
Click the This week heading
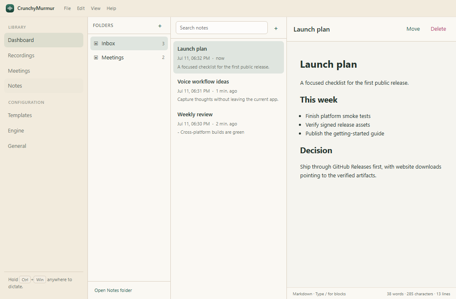pyautogui.click(x=319, y=100)
